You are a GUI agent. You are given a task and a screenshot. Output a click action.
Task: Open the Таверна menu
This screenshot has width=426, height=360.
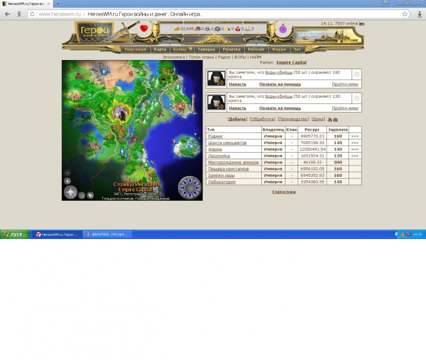coord(206,49)
